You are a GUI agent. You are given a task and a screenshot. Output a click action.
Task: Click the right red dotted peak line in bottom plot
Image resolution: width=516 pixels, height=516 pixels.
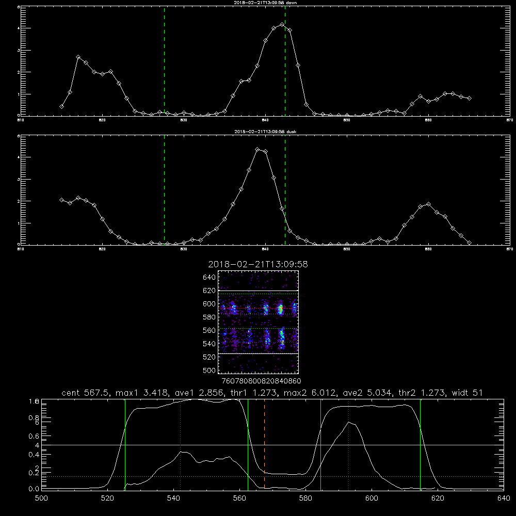(348, 444)
